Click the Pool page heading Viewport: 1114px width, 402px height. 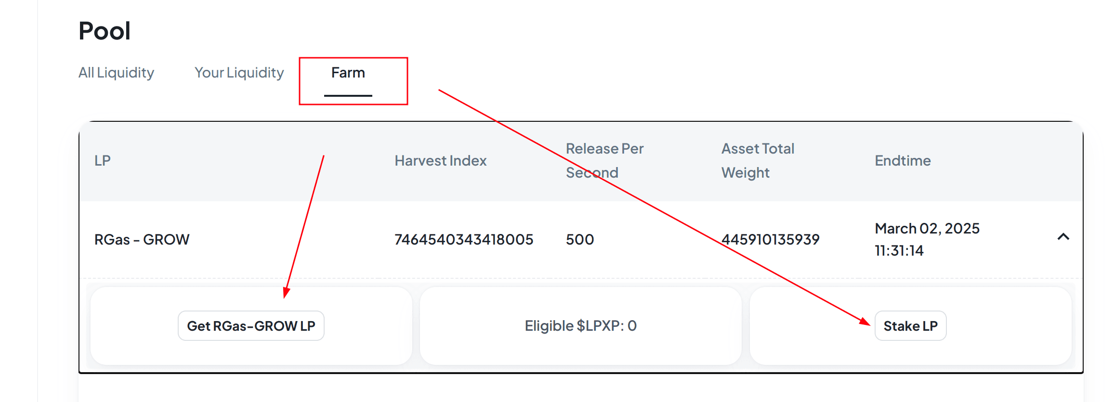(105, 31)
